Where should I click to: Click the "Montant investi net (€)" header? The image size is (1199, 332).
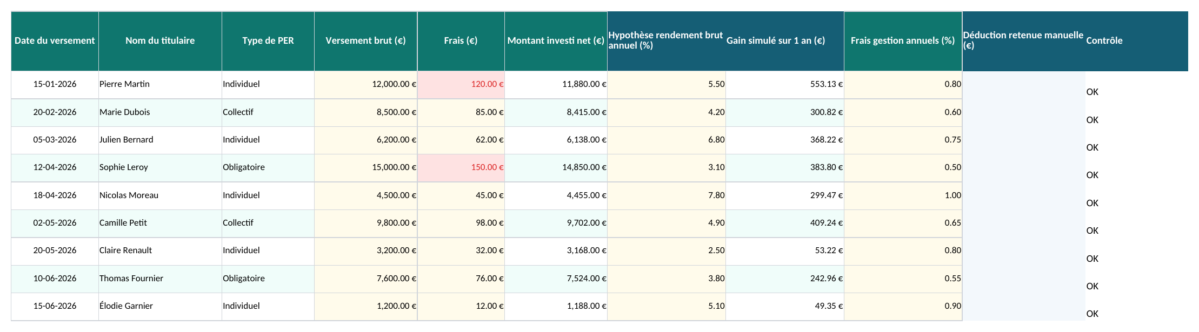(x=556, y=41)
